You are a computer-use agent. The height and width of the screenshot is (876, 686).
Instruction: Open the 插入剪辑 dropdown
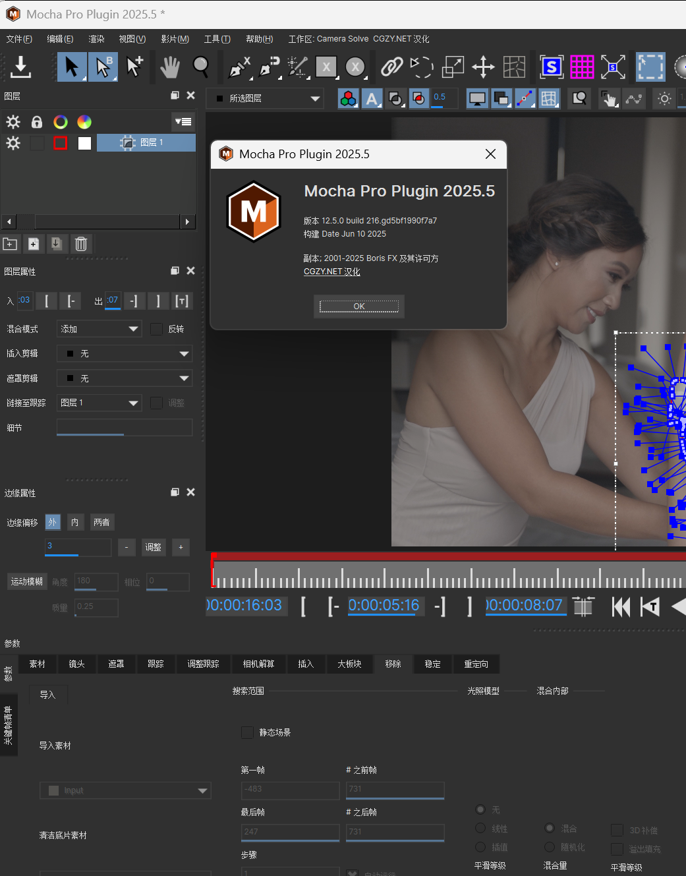click(125, 354)
